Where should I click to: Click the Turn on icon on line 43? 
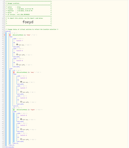click(x=21, y=82)
